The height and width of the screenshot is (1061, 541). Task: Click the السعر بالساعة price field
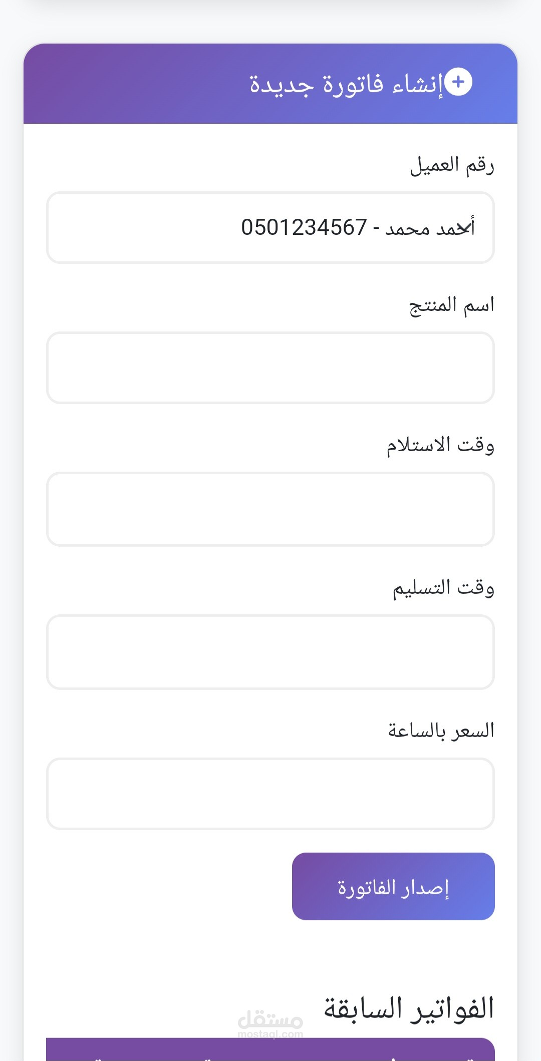tap(270, 794)
